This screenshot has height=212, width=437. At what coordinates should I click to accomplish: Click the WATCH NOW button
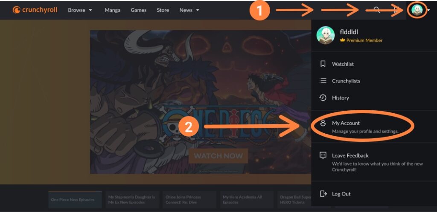(x=218, y=156)
